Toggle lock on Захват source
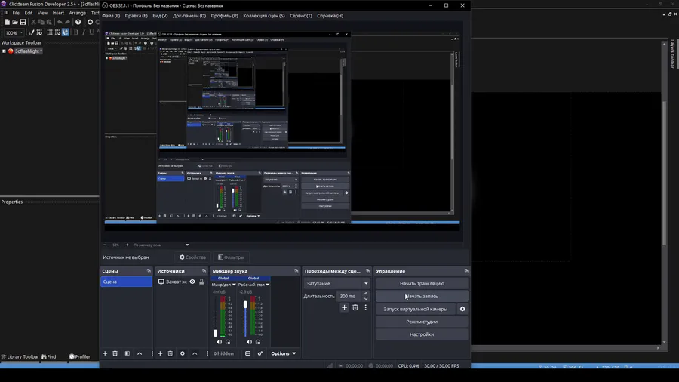 [201, 282]
